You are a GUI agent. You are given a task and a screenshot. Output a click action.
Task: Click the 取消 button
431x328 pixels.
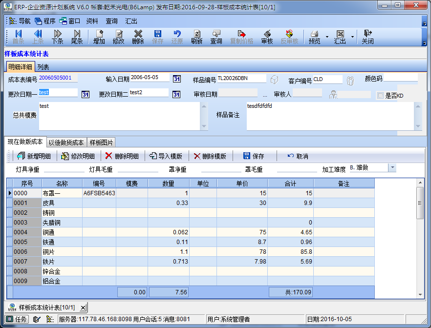298,156
